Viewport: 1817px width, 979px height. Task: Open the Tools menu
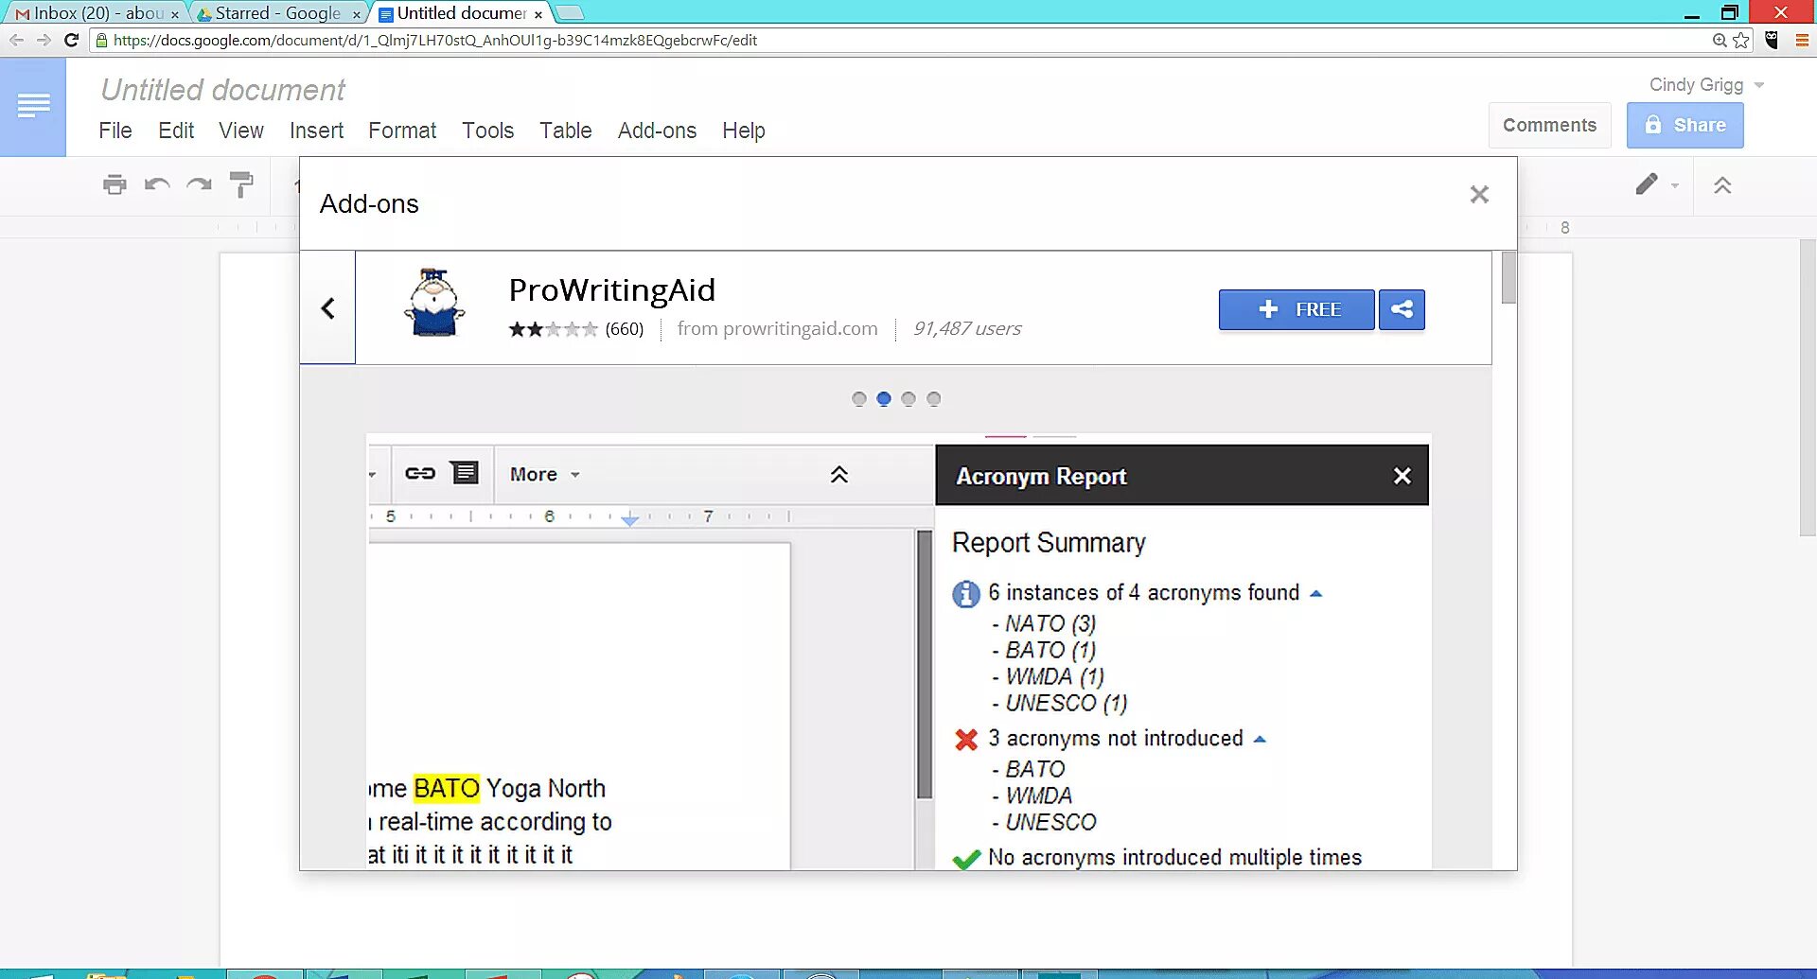point(487,131)
